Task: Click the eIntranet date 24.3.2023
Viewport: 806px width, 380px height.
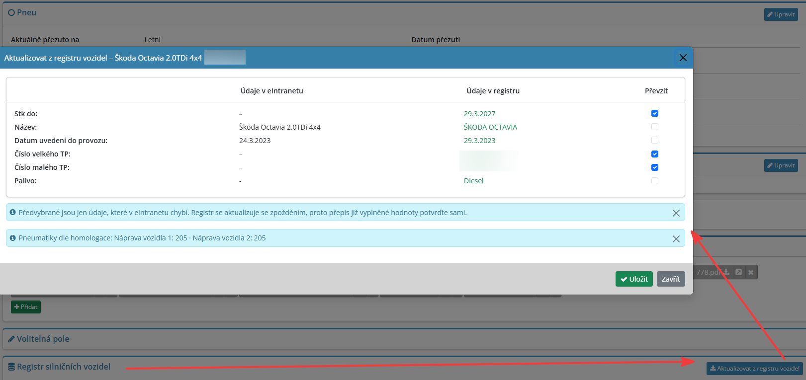Action: [x=255, y=141]
